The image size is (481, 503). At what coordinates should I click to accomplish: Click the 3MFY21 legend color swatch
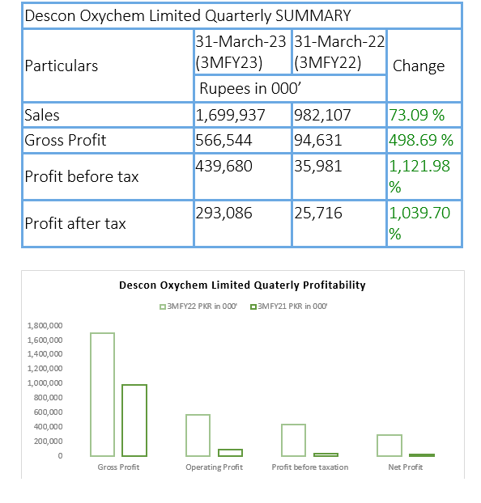click(253, 306)
